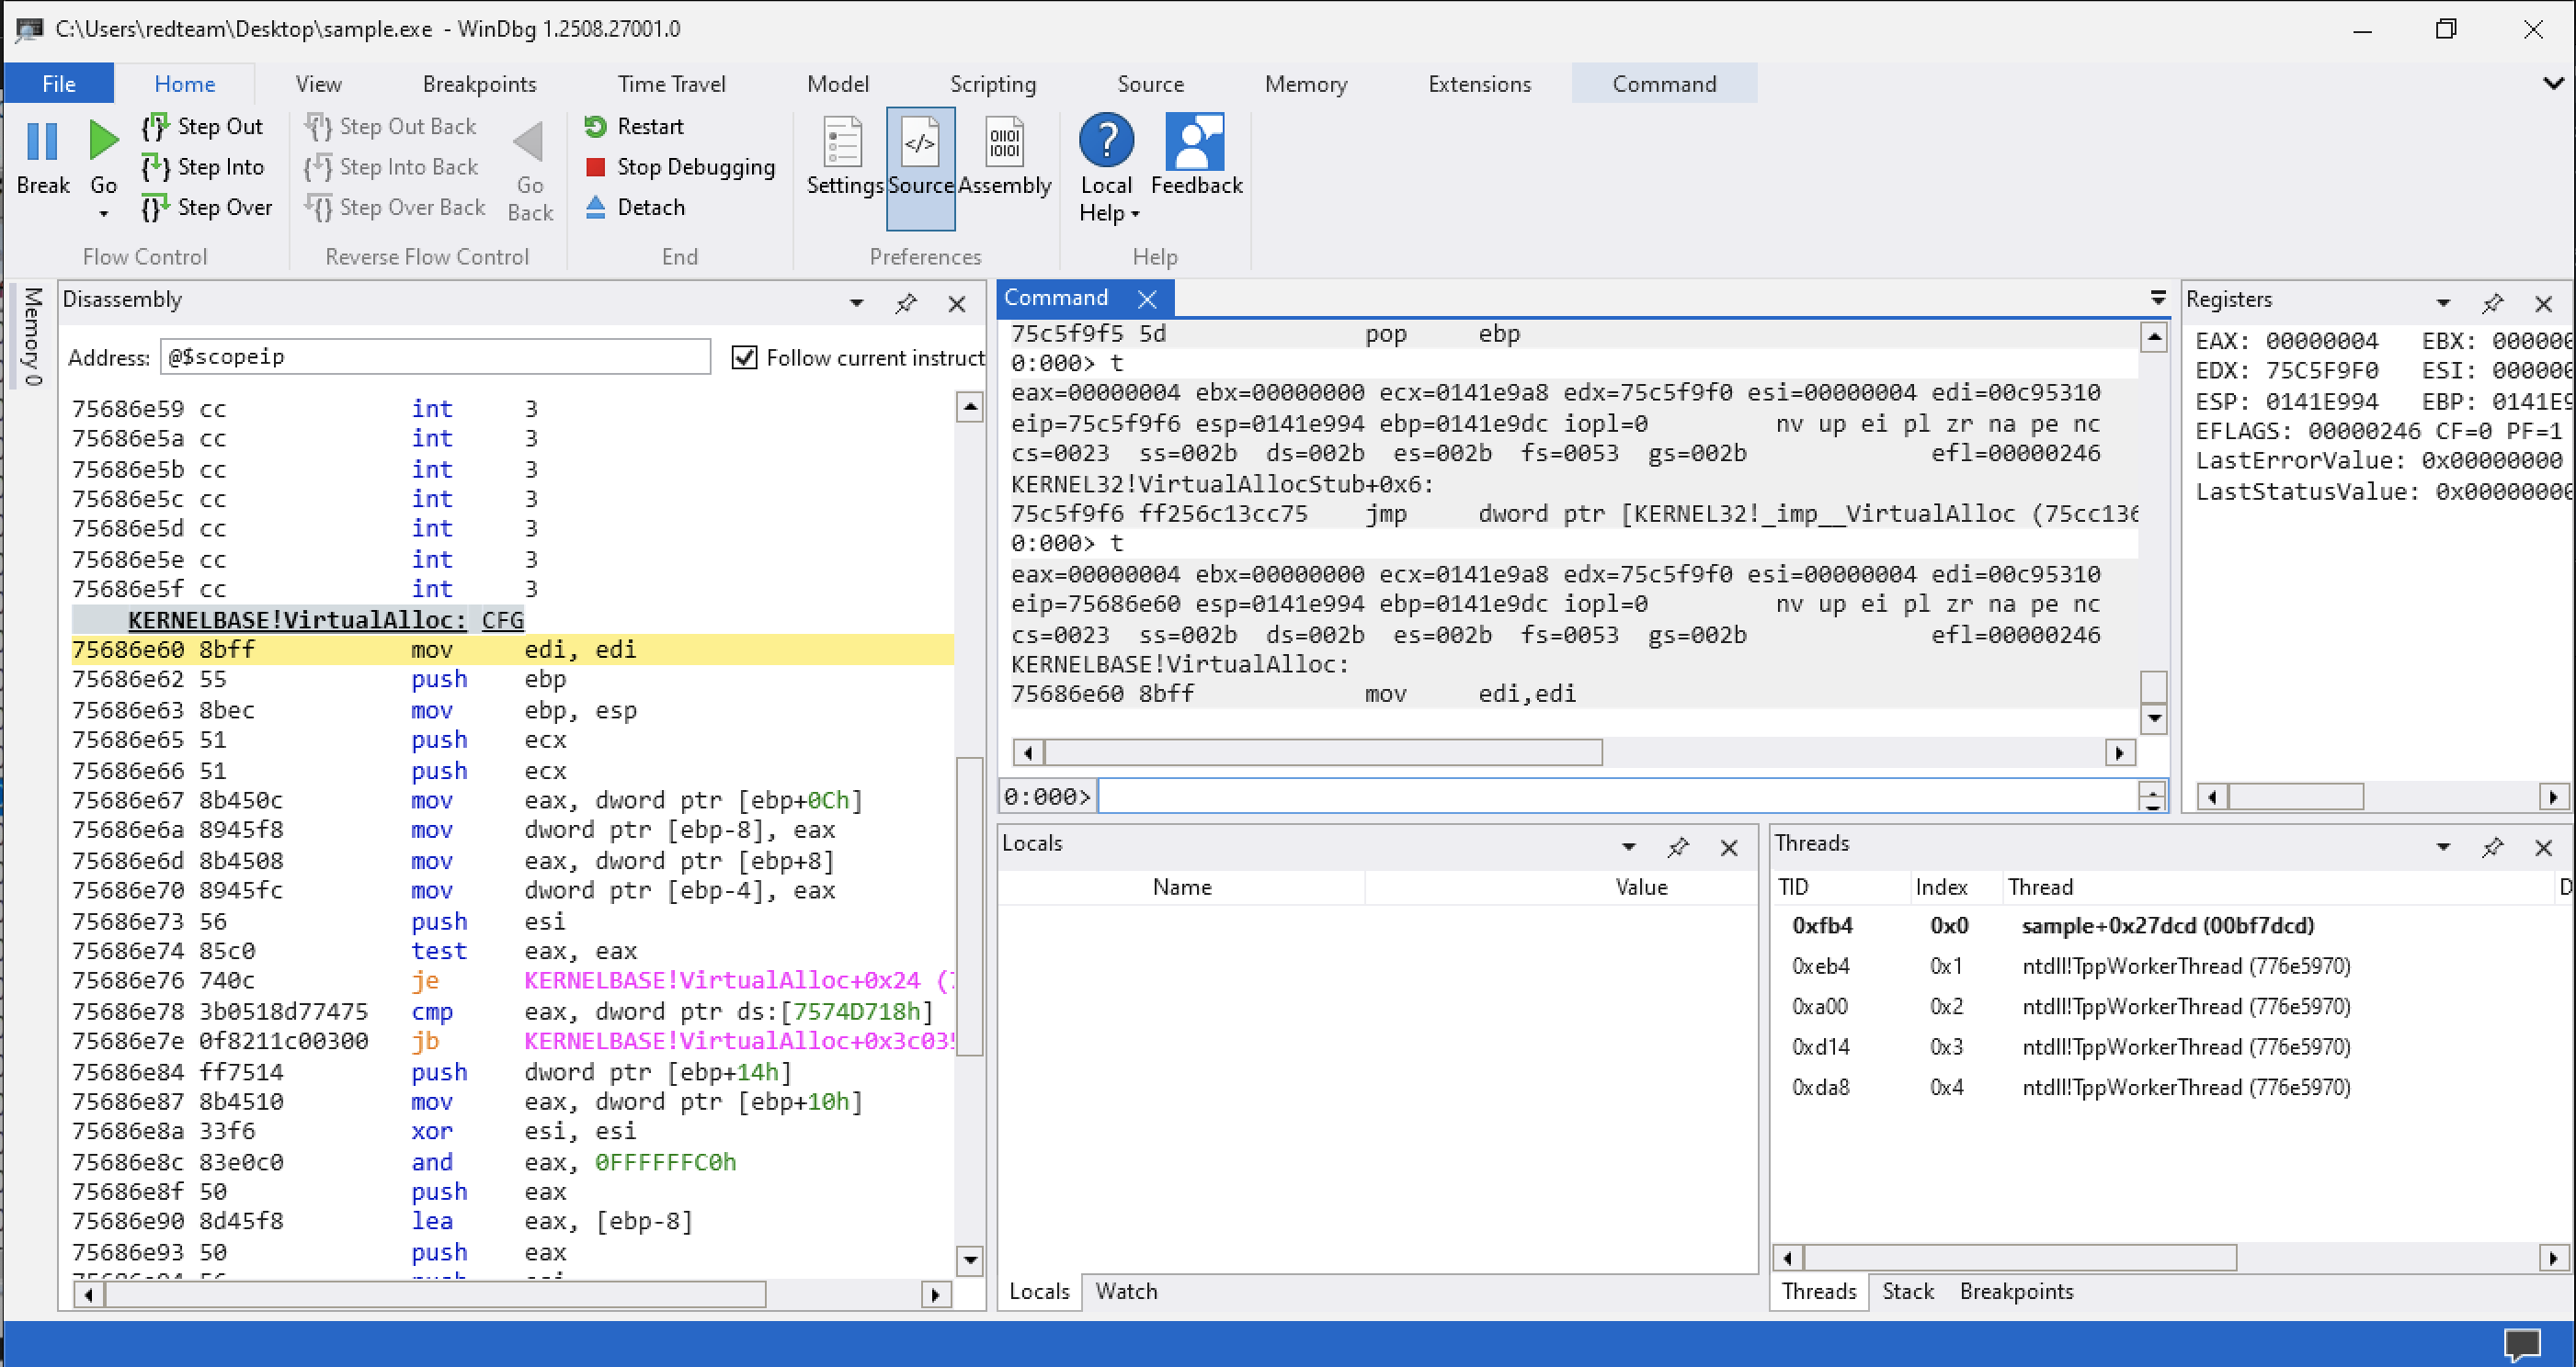
Task: Click Step Over in Flow Control
Action: pyautogui.click(x=207, y=207)
